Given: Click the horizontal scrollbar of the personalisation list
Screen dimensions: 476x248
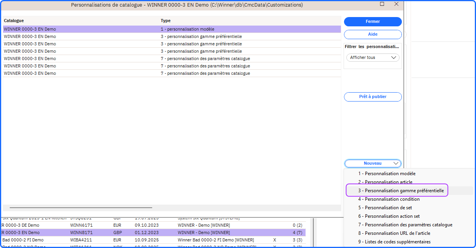Looking at the screenshot, I should pyautogui.click(x=81, y=208).
